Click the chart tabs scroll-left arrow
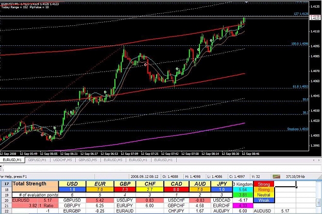 coord(314,160)
